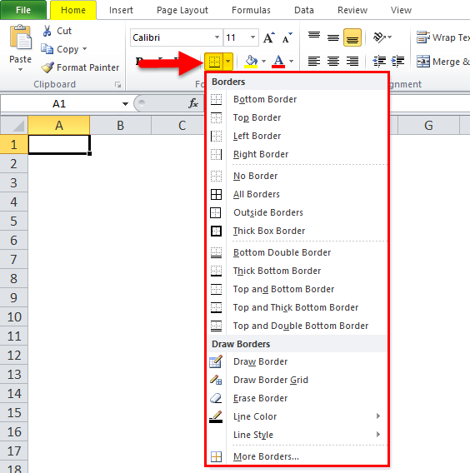Toggle Bottom Align vertical alignment
470x473 pixels.
[x=352, y=37]
